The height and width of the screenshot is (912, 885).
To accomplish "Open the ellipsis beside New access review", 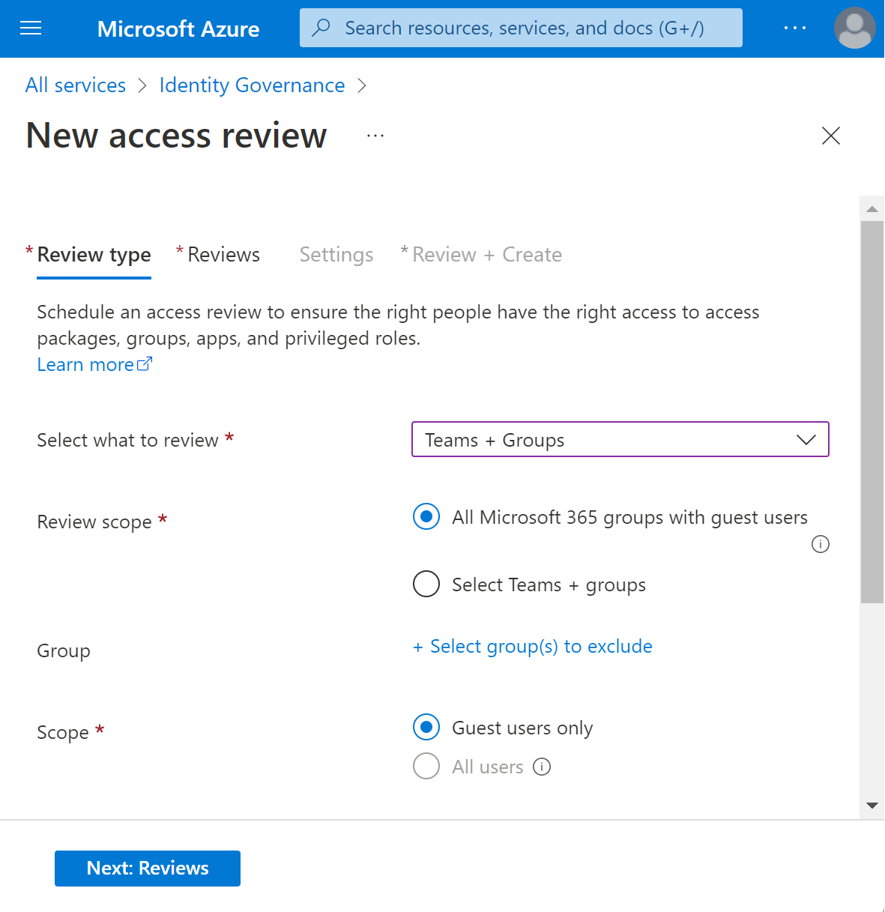I will click(x=375, y=136).
